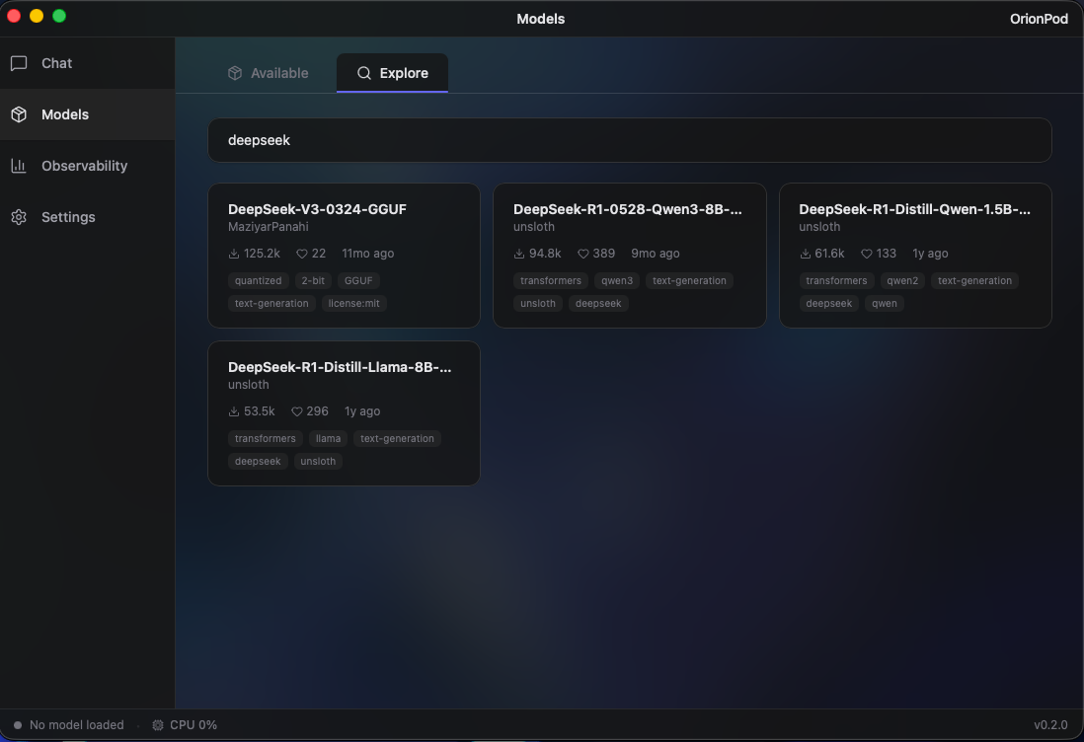Toggle the heart on DeepSeek-R1-0528-Qwen3-8B
Screen dimensions: 1084x742
(583, 253)
